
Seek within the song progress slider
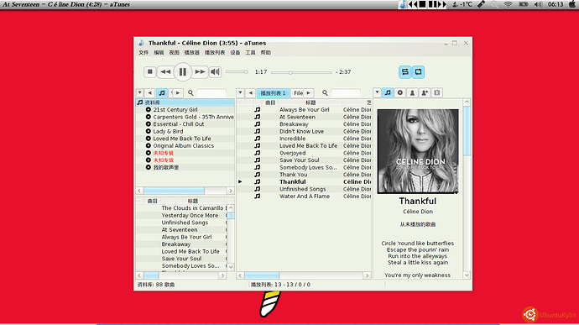(x=301, y=72)
